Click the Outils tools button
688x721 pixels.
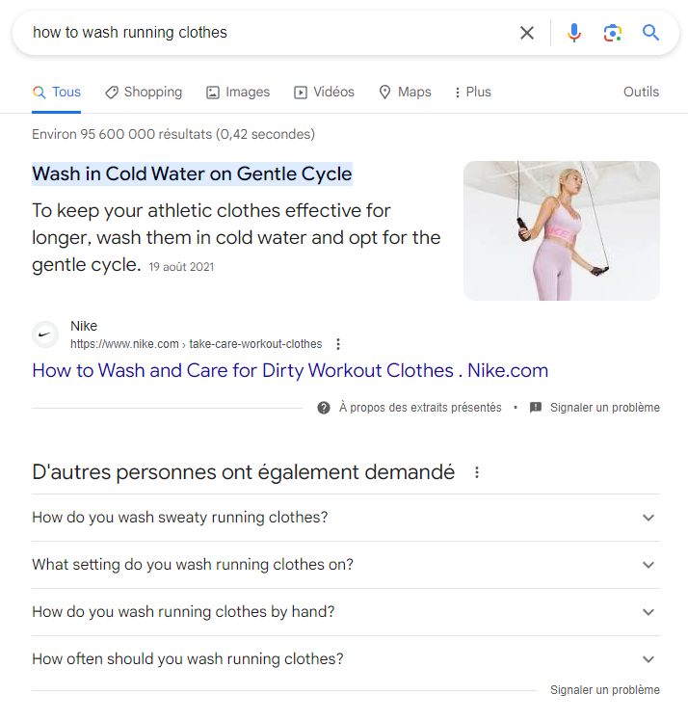(x=641, y=93)
